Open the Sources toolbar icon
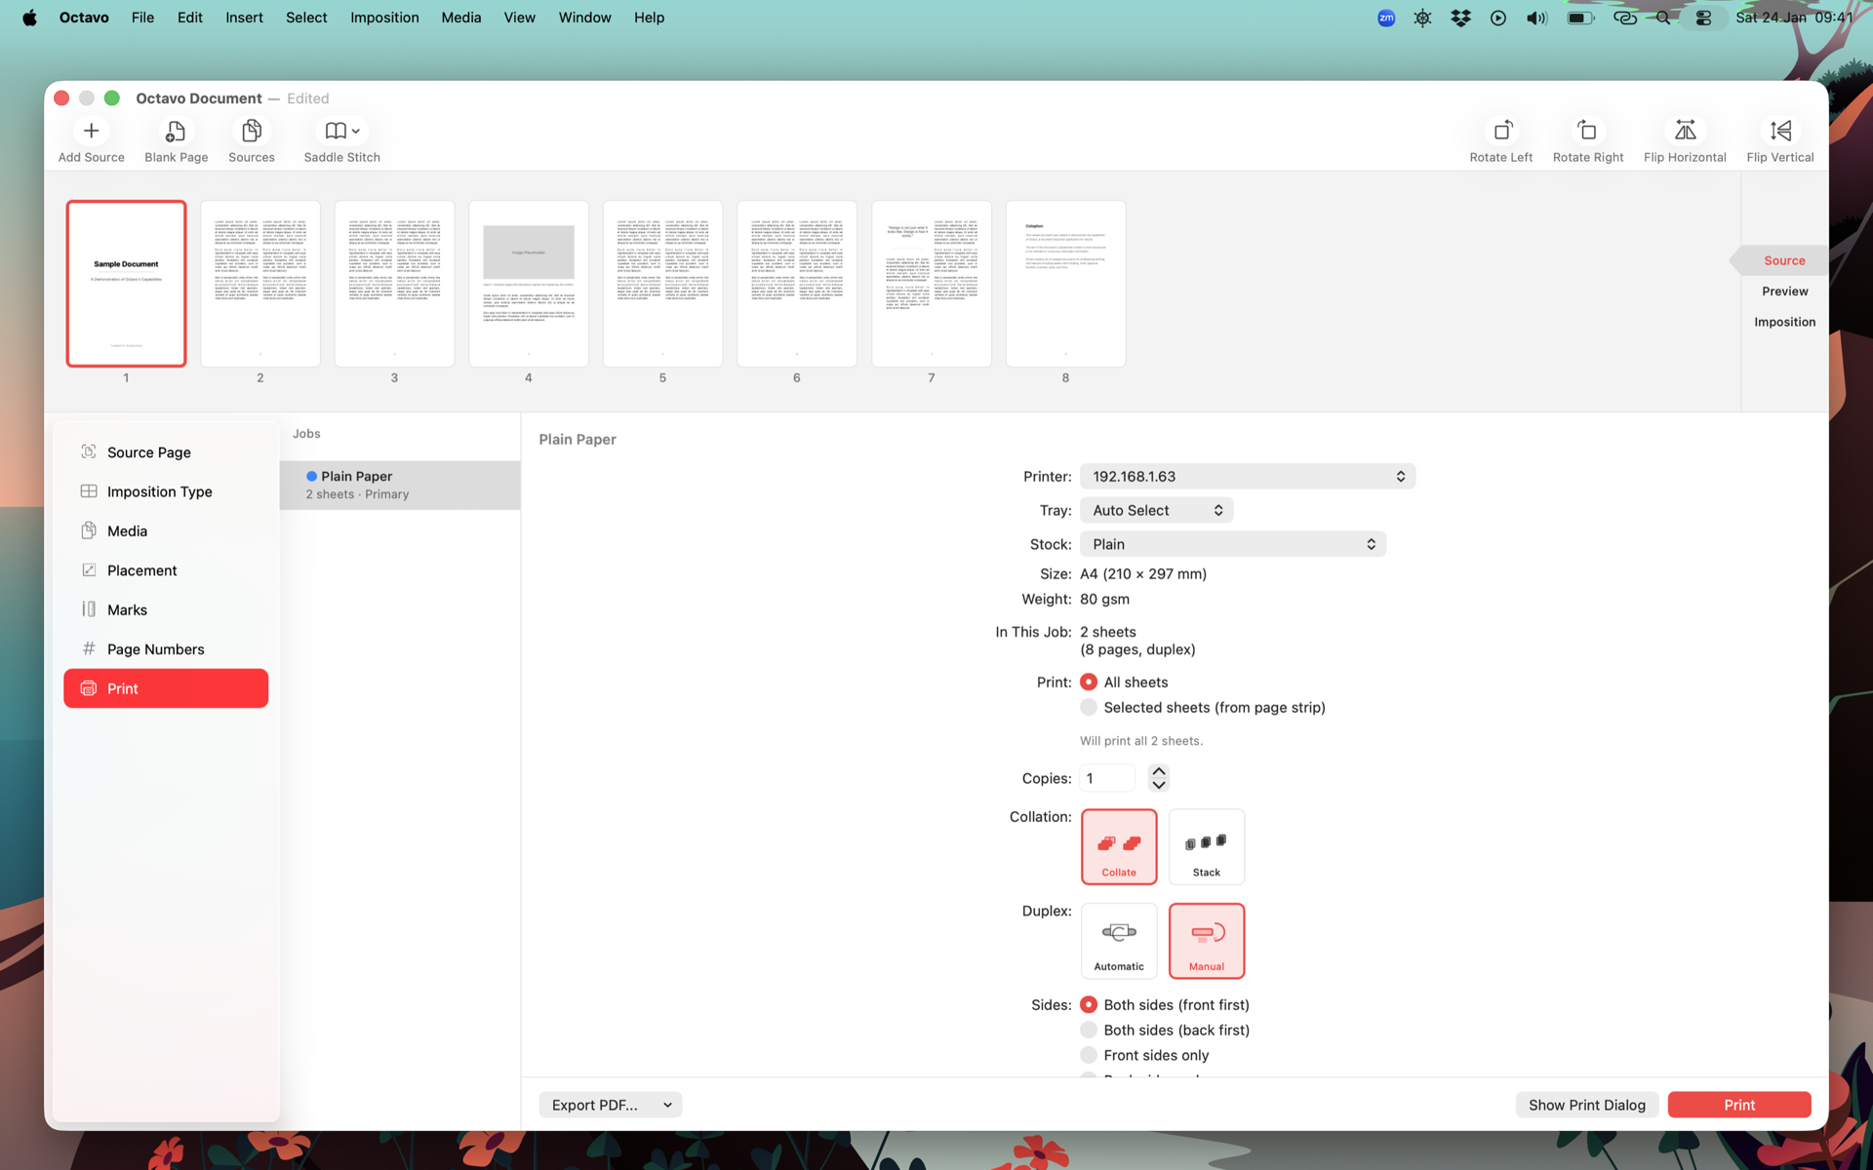 251,132
